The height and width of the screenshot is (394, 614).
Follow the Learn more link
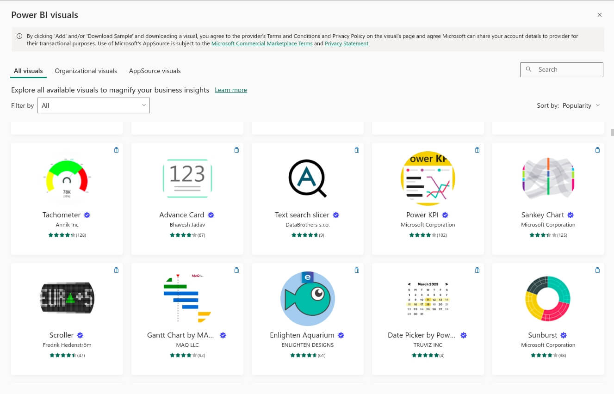click(x=231, y=90)
